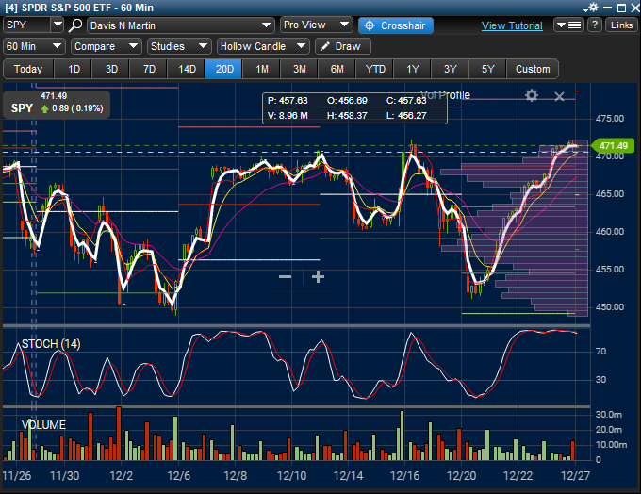Click the STOCH (14) study label
The image size is (641, 494).
click(51, 344)
